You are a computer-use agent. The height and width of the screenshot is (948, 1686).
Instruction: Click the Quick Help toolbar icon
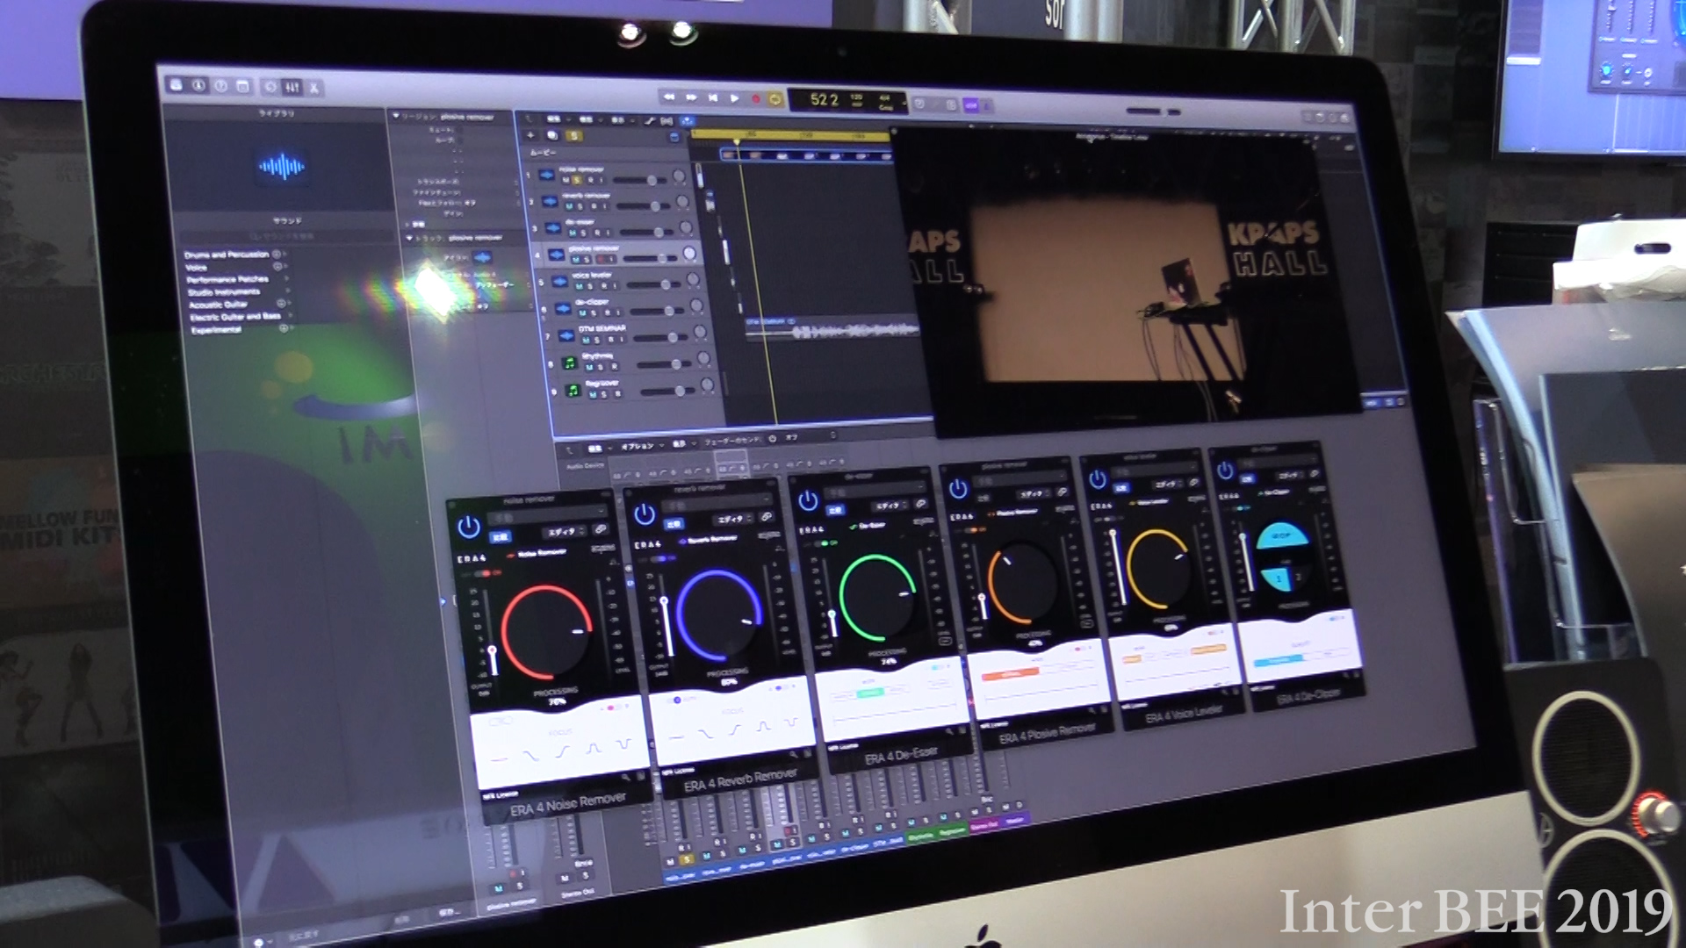pyautogui.click(x=220, y=85)
